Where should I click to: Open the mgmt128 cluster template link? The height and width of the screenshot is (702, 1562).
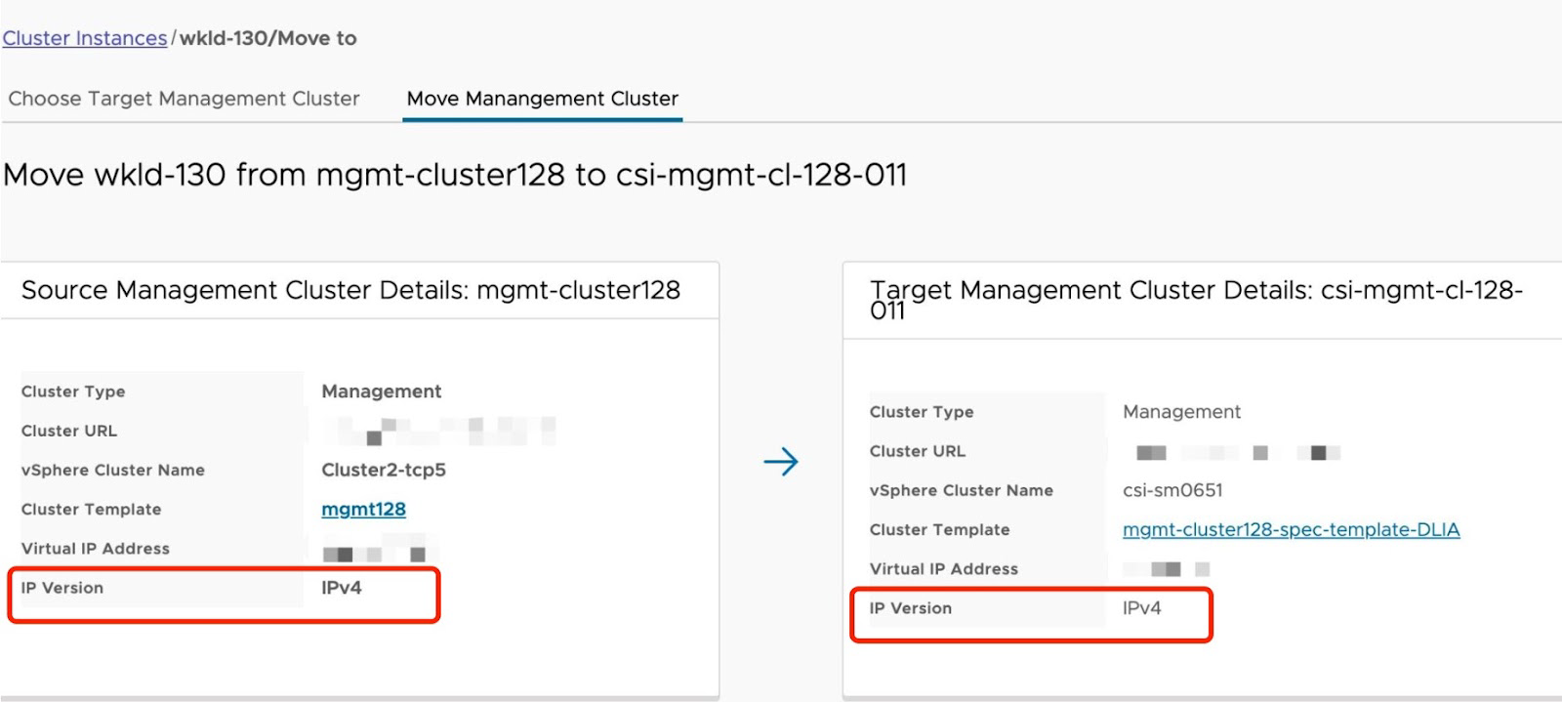click(363, 509)
